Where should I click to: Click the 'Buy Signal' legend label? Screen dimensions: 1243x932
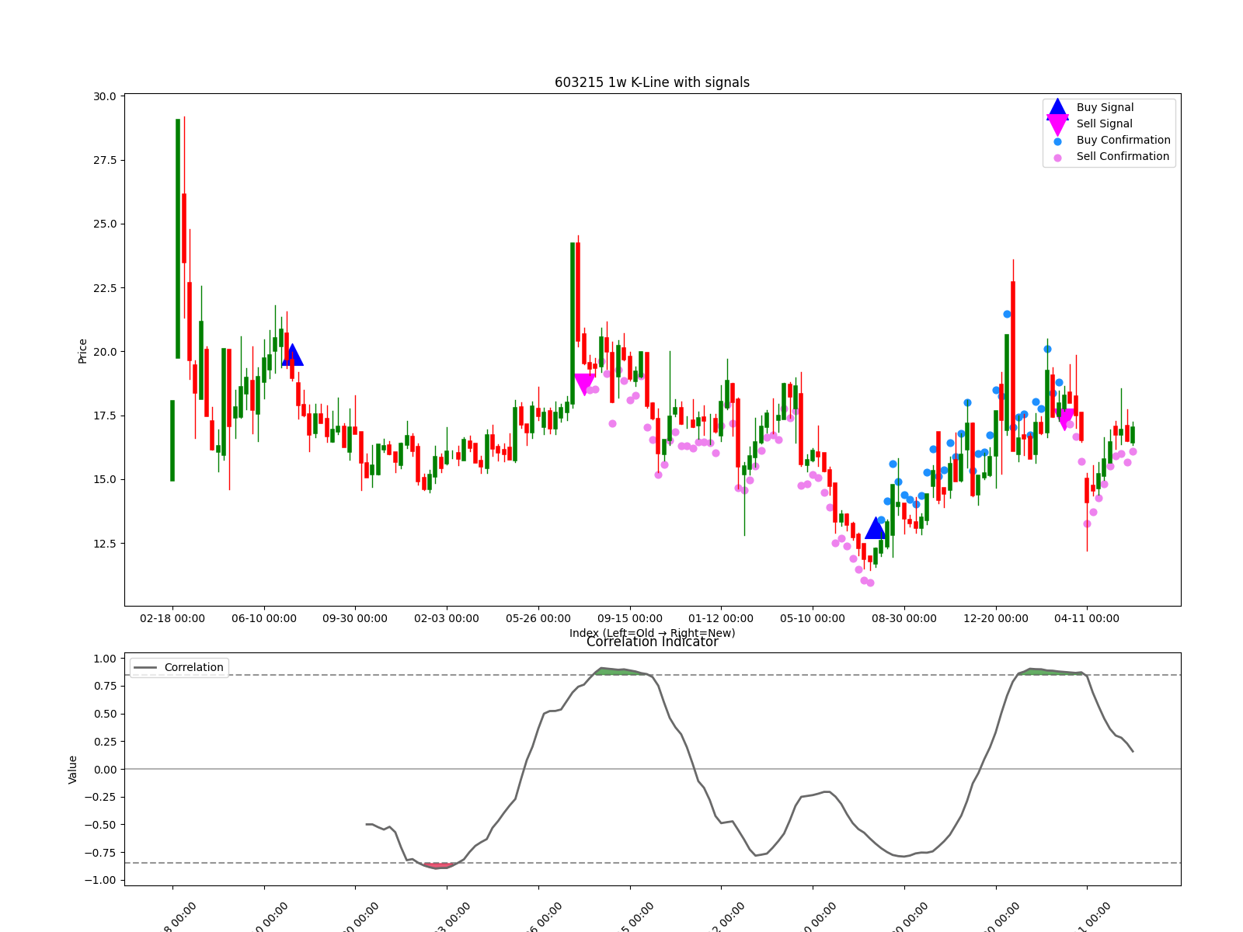[x=1105, y=108]
